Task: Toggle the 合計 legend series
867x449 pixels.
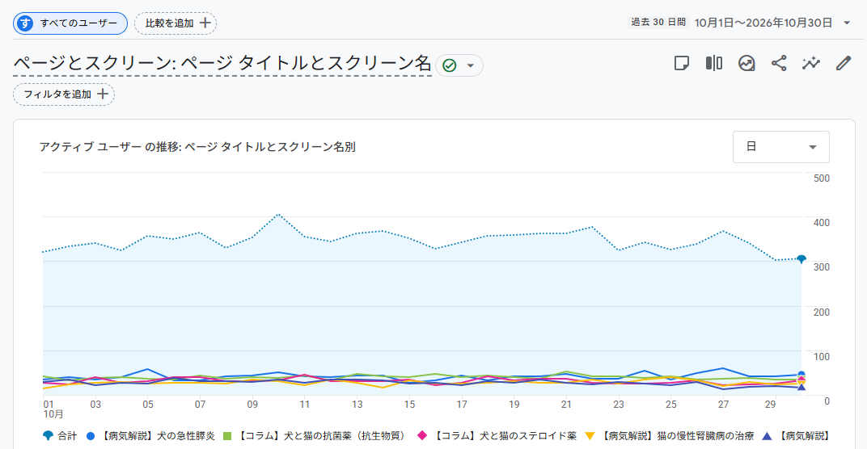Action: [60, 436]
